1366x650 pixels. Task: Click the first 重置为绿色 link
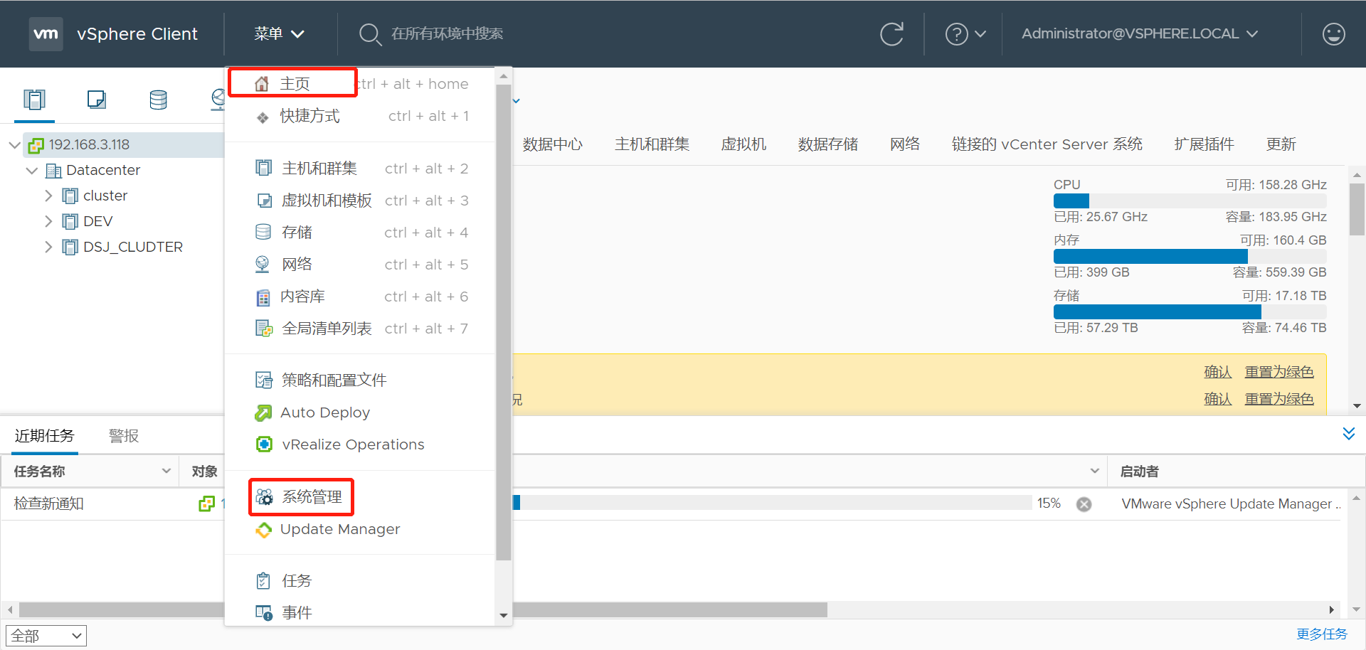click(1278, 372)
